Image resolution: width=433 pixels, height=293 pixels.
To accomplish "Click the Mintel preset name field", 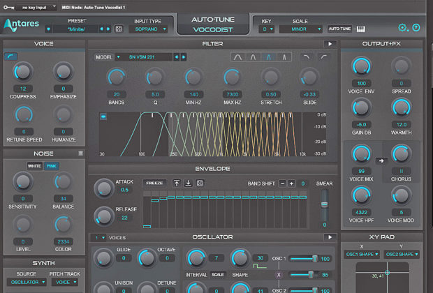I will 75,29.
